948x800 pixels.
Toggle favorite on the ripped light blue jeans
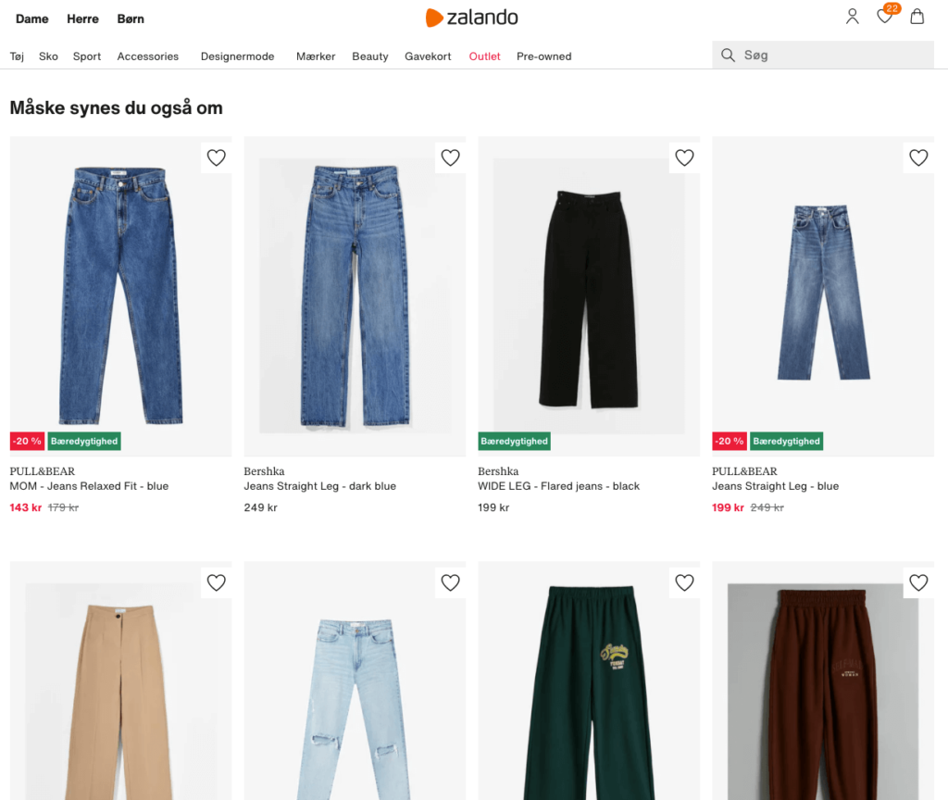[450, 582]
